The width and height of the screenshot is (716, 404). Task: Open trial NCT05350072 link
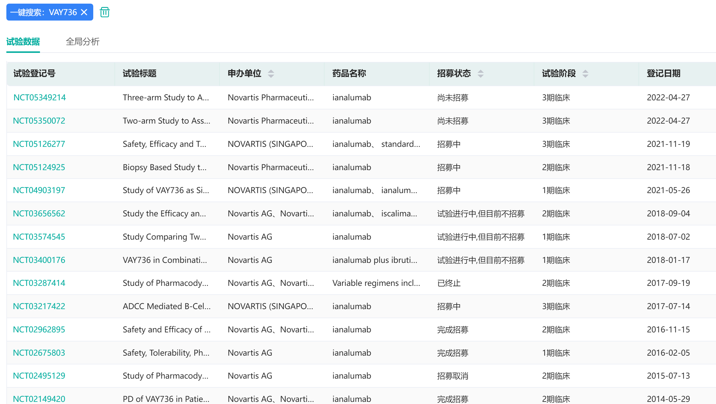39,121
